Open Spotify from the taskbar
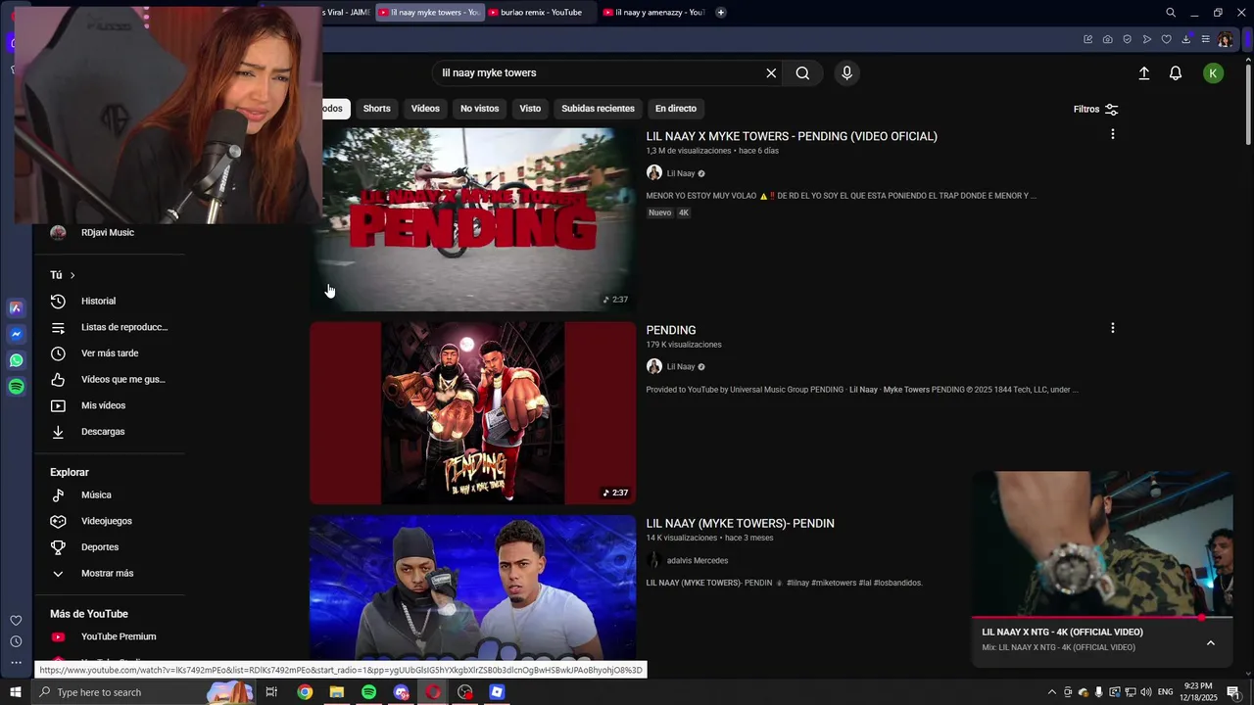 [x=368, y=692]
